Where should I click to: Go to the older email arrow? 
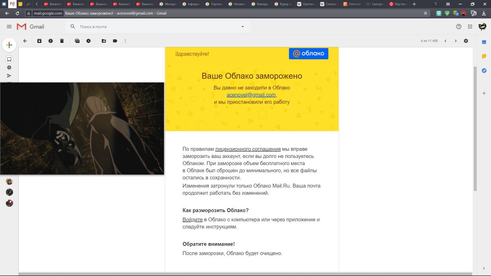456,41
